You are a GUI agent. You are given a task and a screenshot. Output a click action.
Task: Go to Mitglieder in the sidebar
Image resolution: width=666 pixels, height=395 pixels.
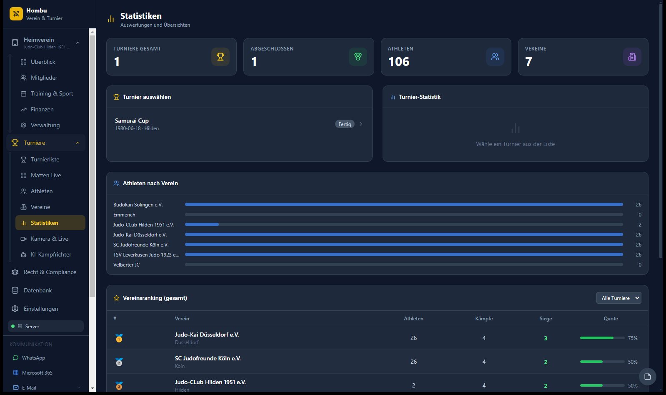click(x=50, y=78)
